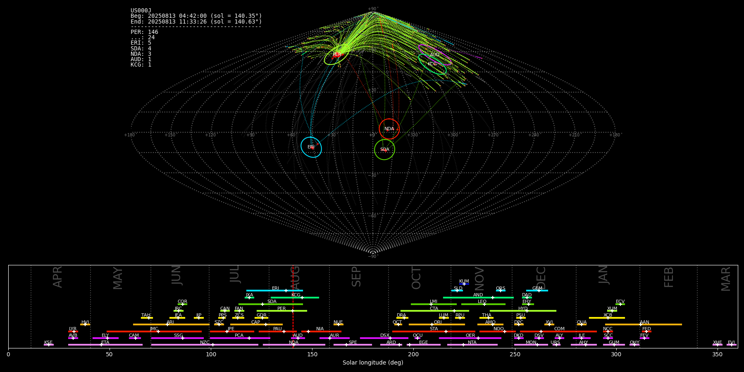The image size is (744, 372).
Task: Click the pink NZC bar in timeline
Action: (205, 345)
